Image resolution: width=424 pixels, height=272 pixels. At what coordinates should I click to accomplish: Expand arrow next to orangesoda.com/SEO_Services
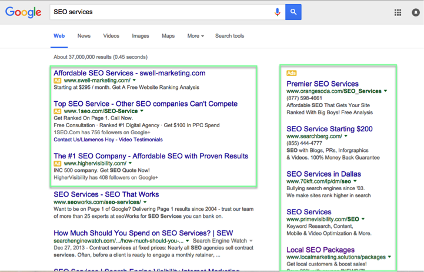click(386, 91)
